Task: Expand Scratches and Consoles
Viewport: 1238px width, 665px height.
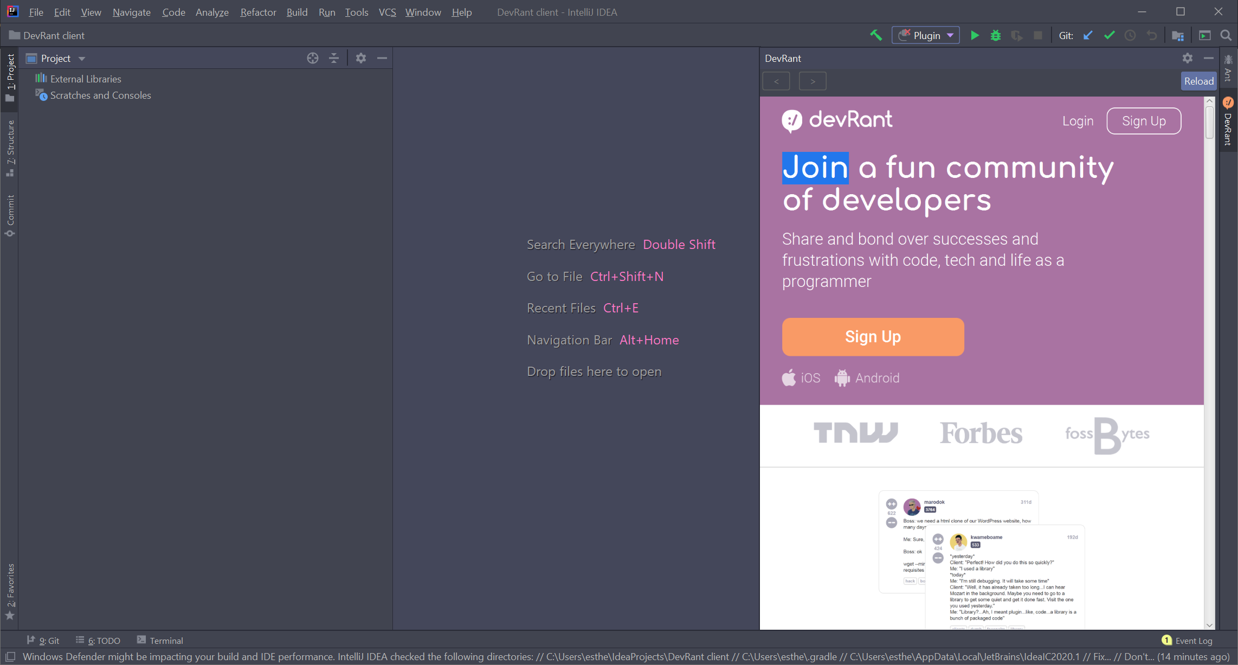Action: 100,95
